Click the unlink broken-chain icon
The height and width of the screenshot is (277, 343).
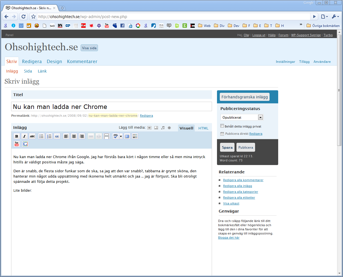coord(99,136)
